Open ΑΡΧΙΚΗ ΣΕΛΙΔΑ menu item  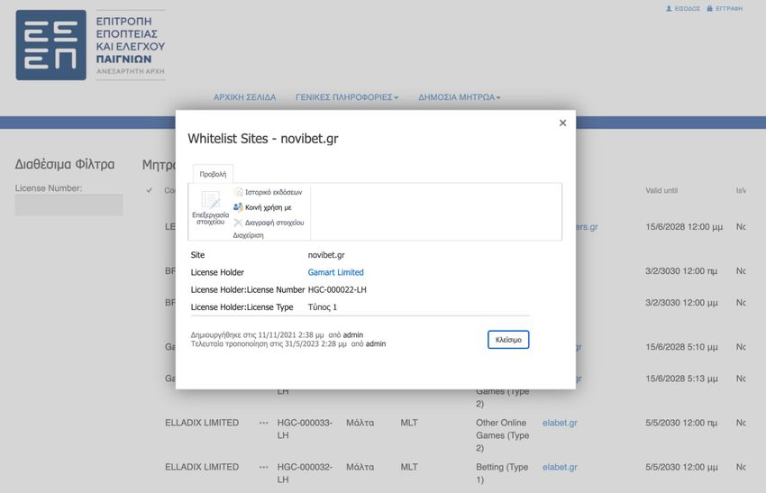(x=245, y=97)
